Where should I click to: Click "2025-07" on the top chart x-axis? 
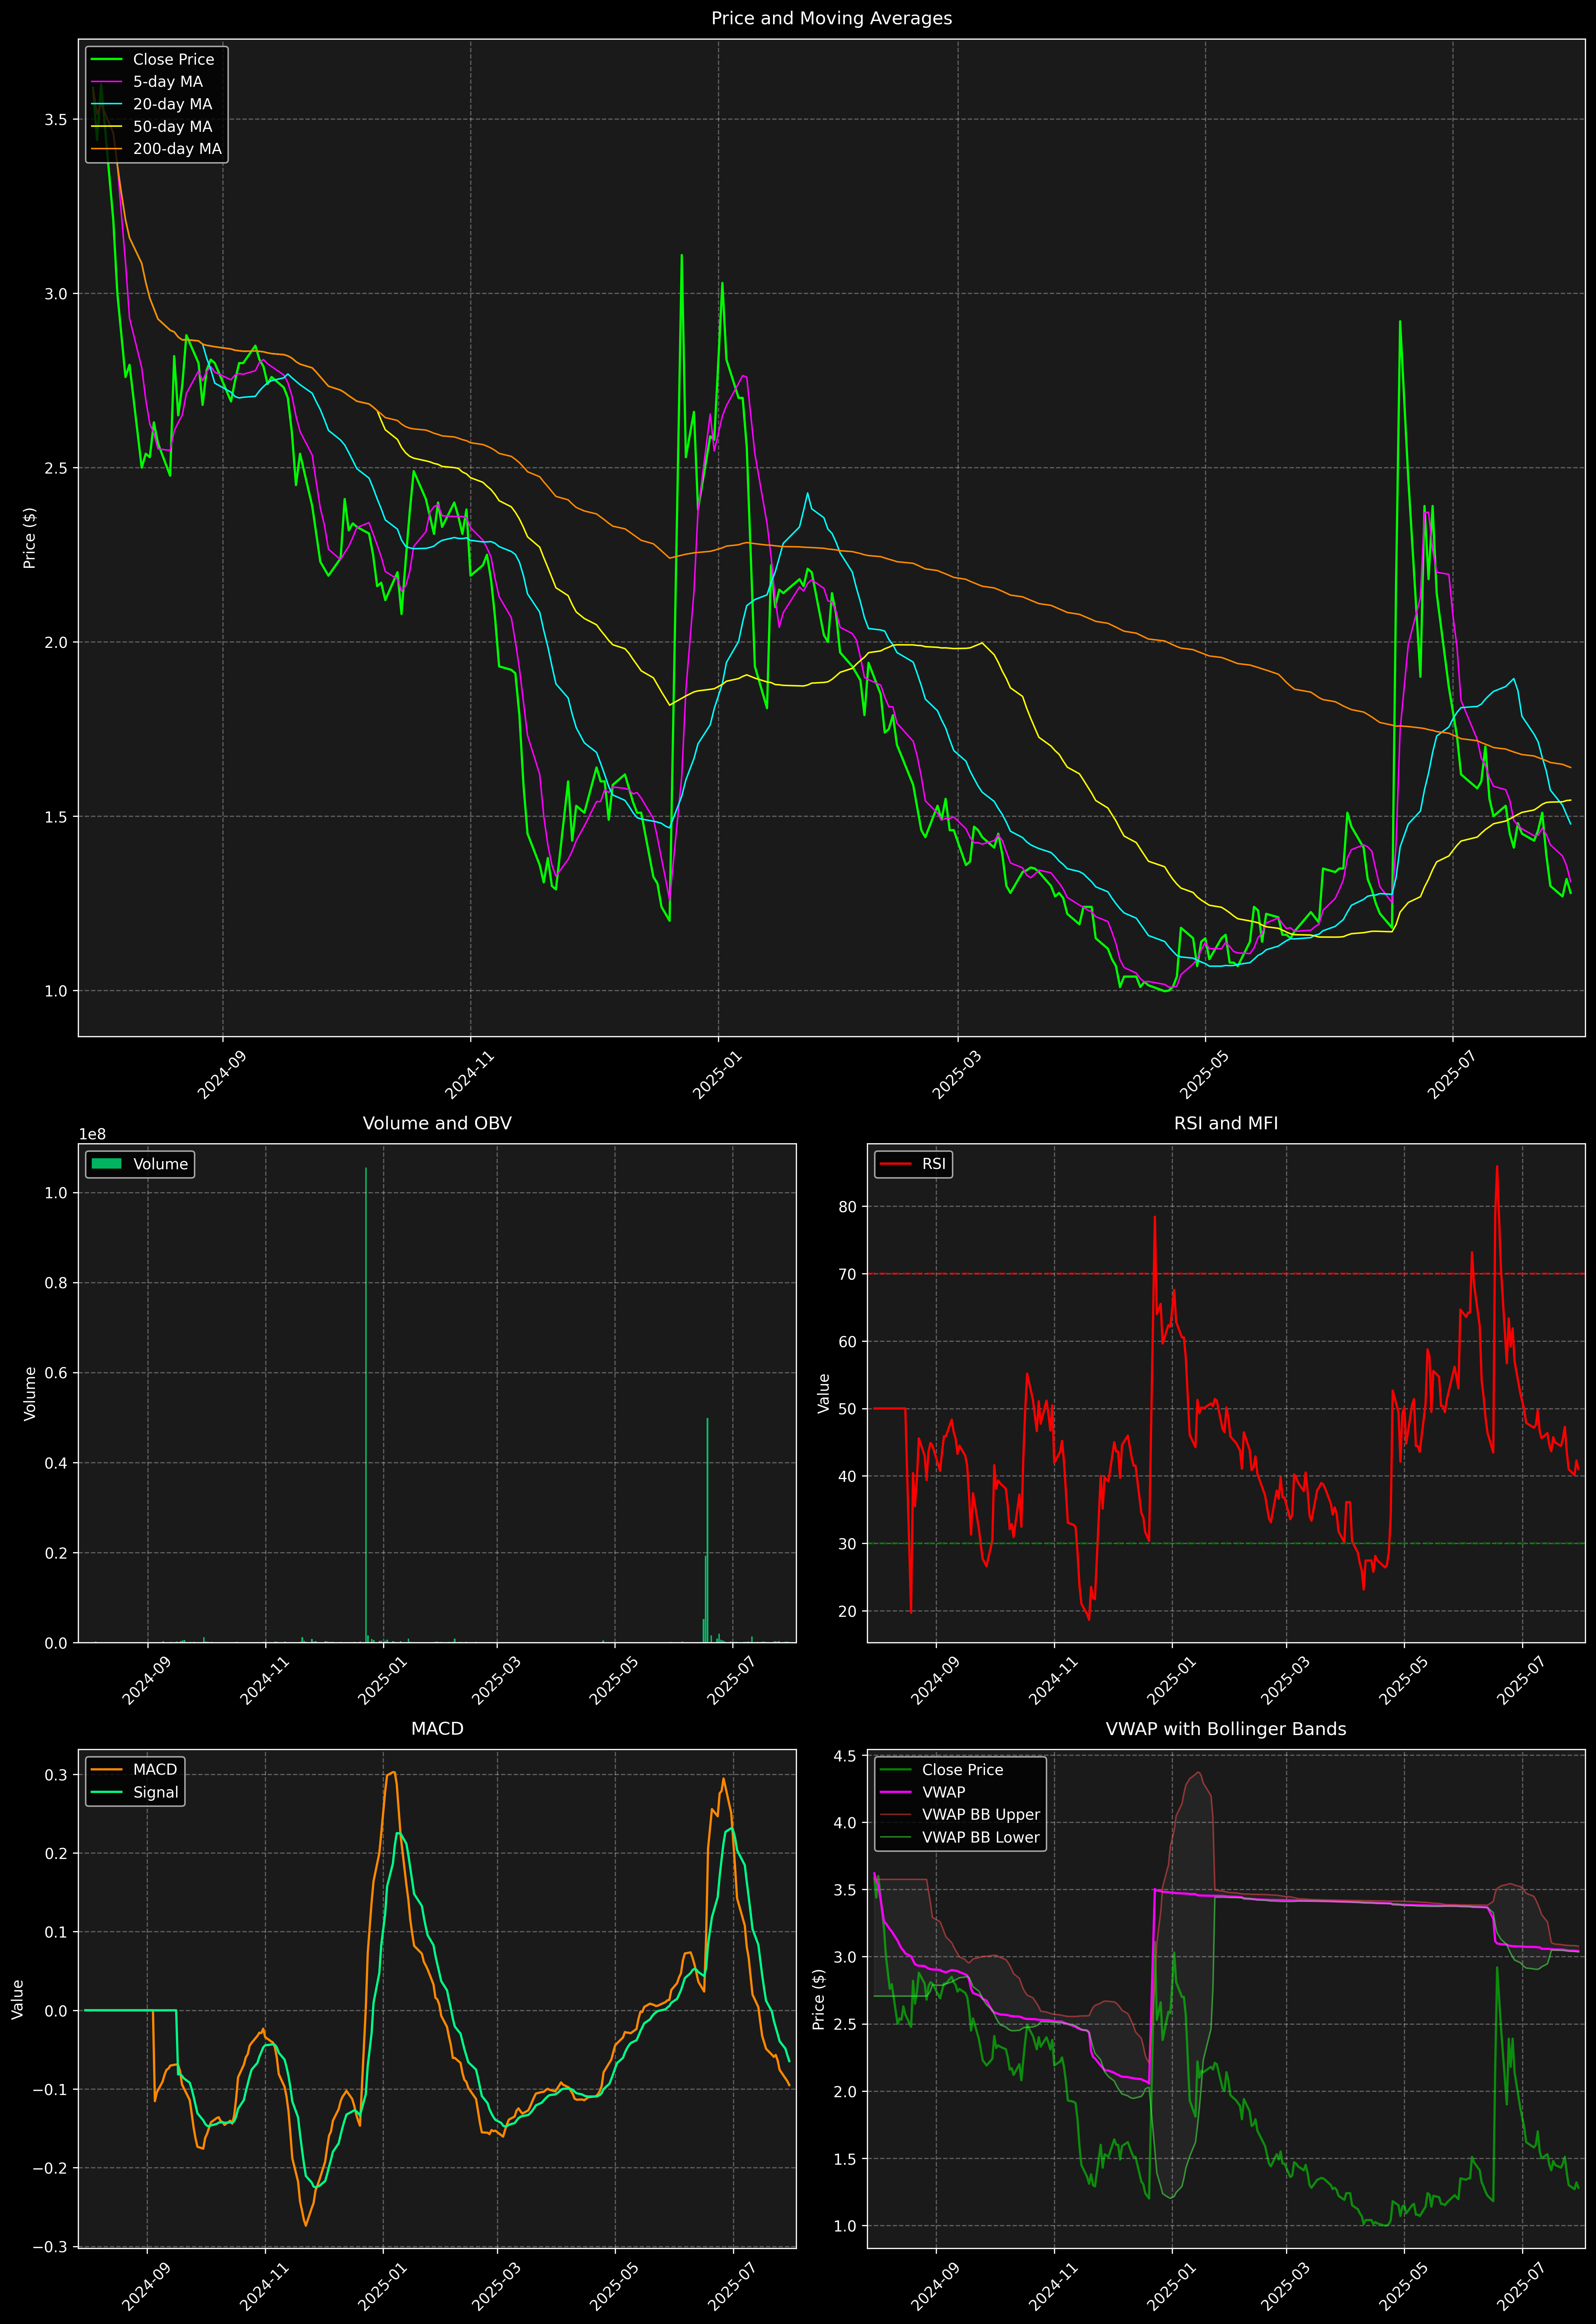click(1452, 1075)
